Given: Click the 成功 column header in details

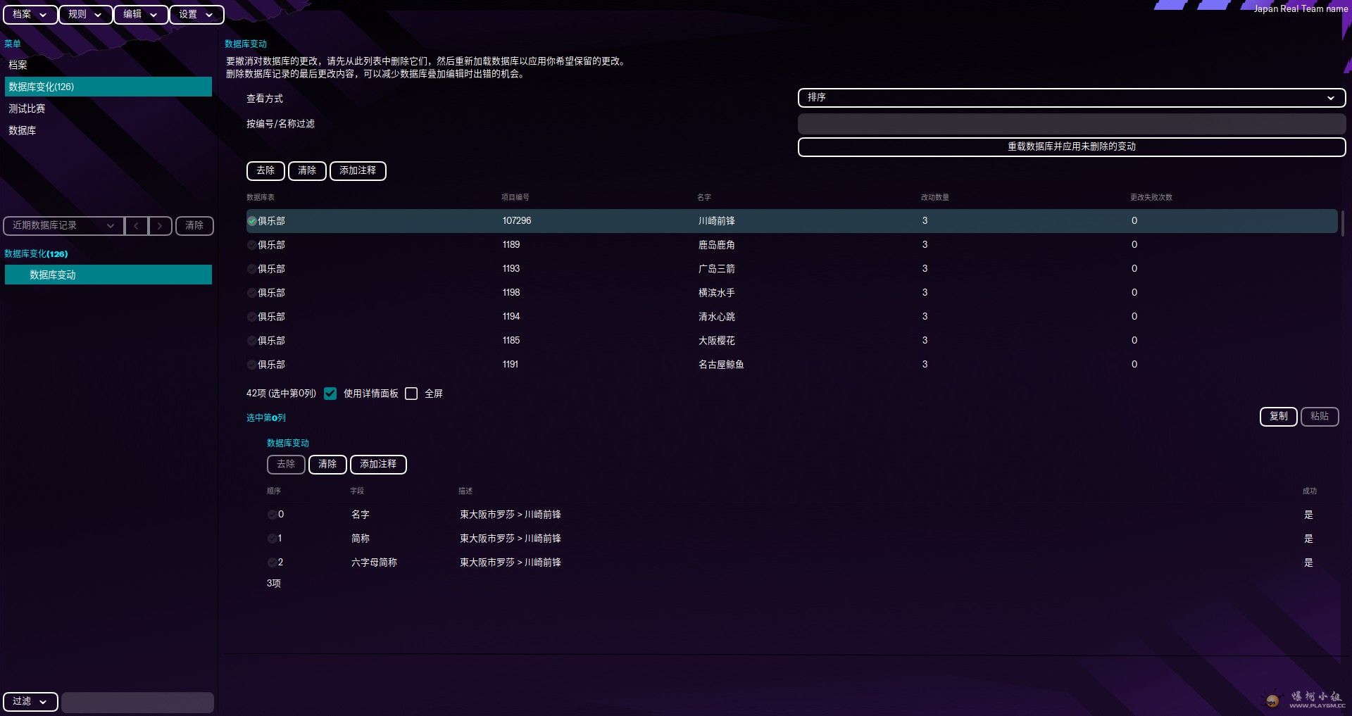Looking at the screenshot, I should coord(1309,491).
